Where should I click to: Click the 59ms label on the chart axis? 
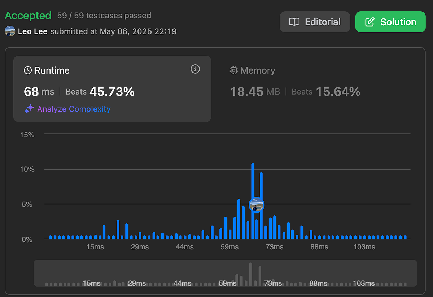coord(229,247)
